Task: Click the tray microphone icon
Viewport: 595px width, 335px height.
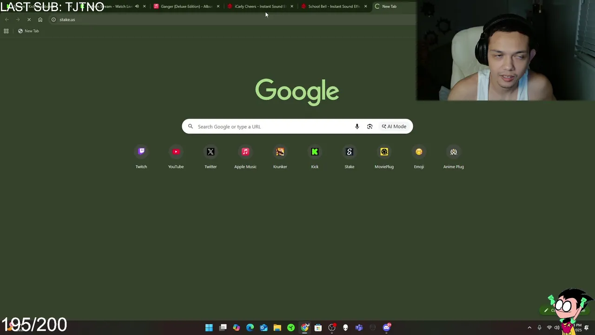Action: [x=539, y=328]
